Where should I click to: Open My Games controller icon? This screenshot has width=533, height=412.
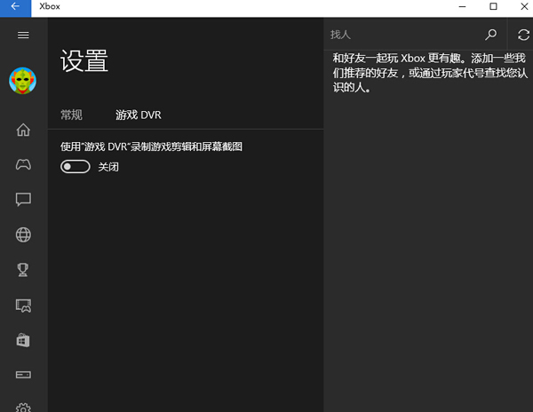point(24,164)
